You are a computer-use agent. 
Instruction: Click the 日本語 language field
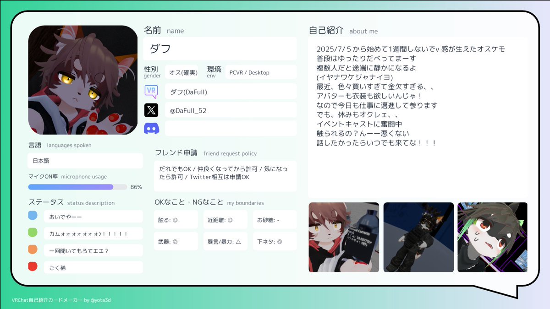point(85,161)
